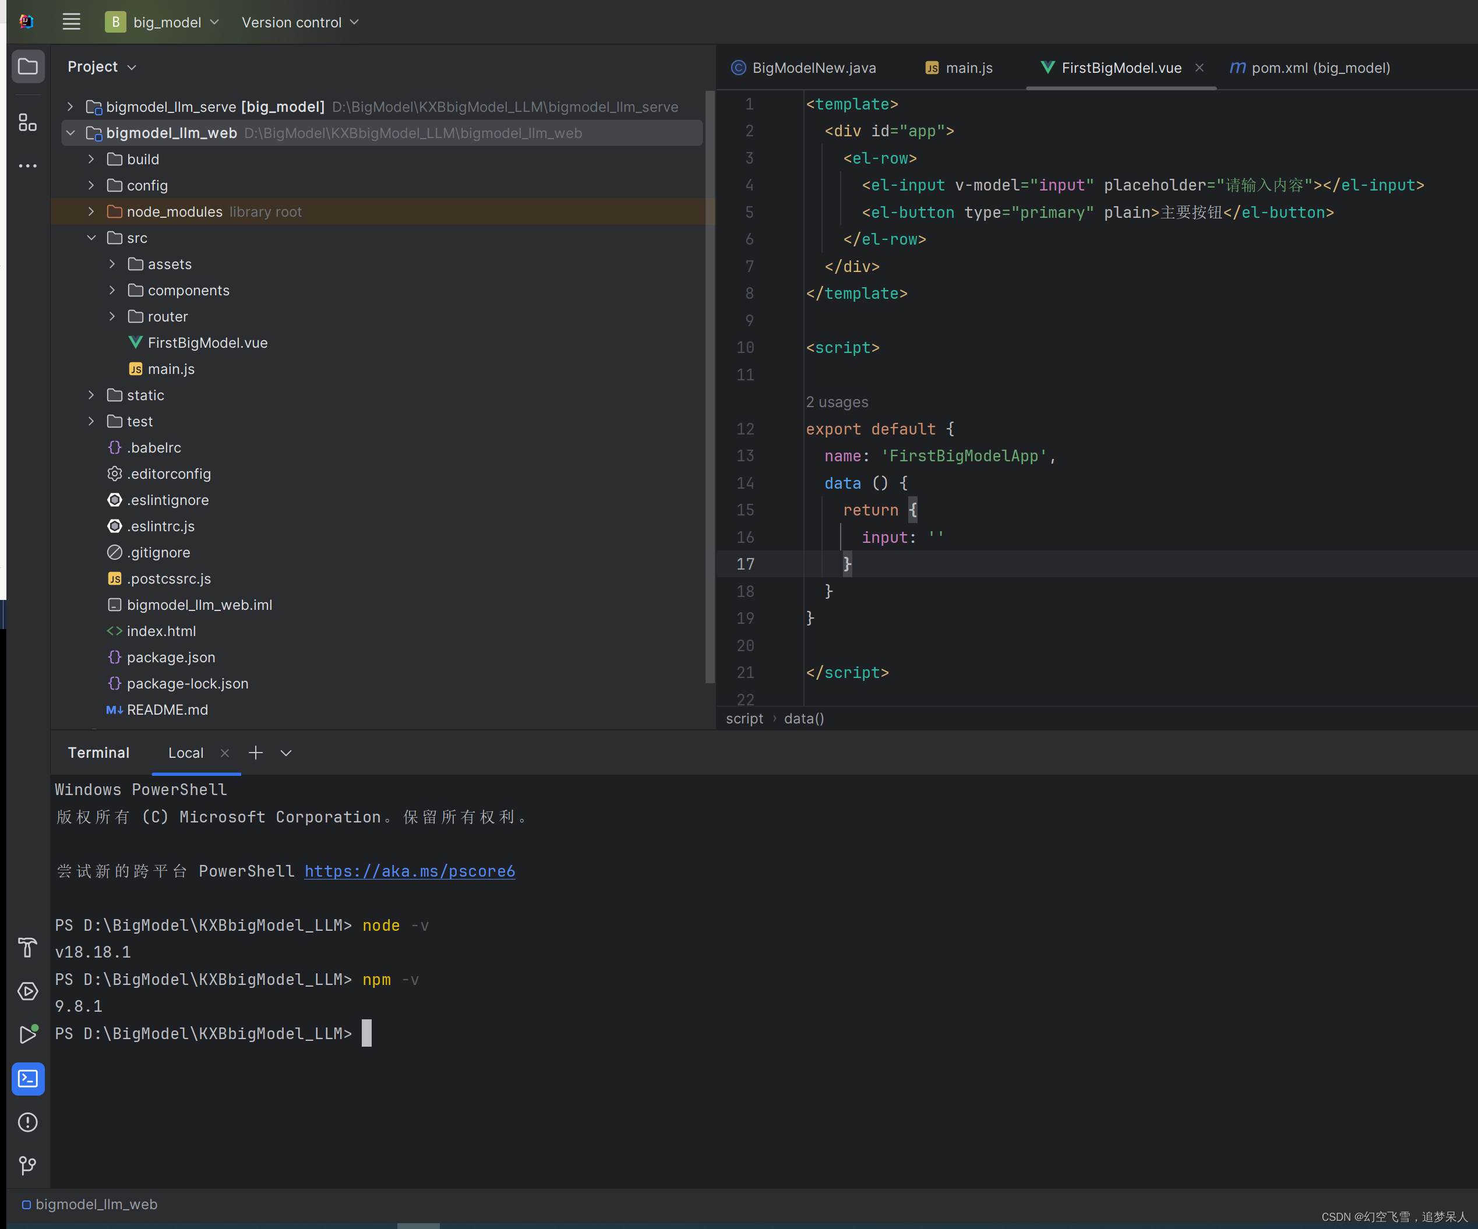Expand the assets folder
This screenshot has width=1478, height=1229.
(x=112, y=264)
